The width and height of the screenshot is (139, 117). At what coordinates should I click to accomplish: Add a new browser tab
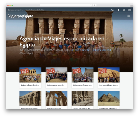[132, 6]
